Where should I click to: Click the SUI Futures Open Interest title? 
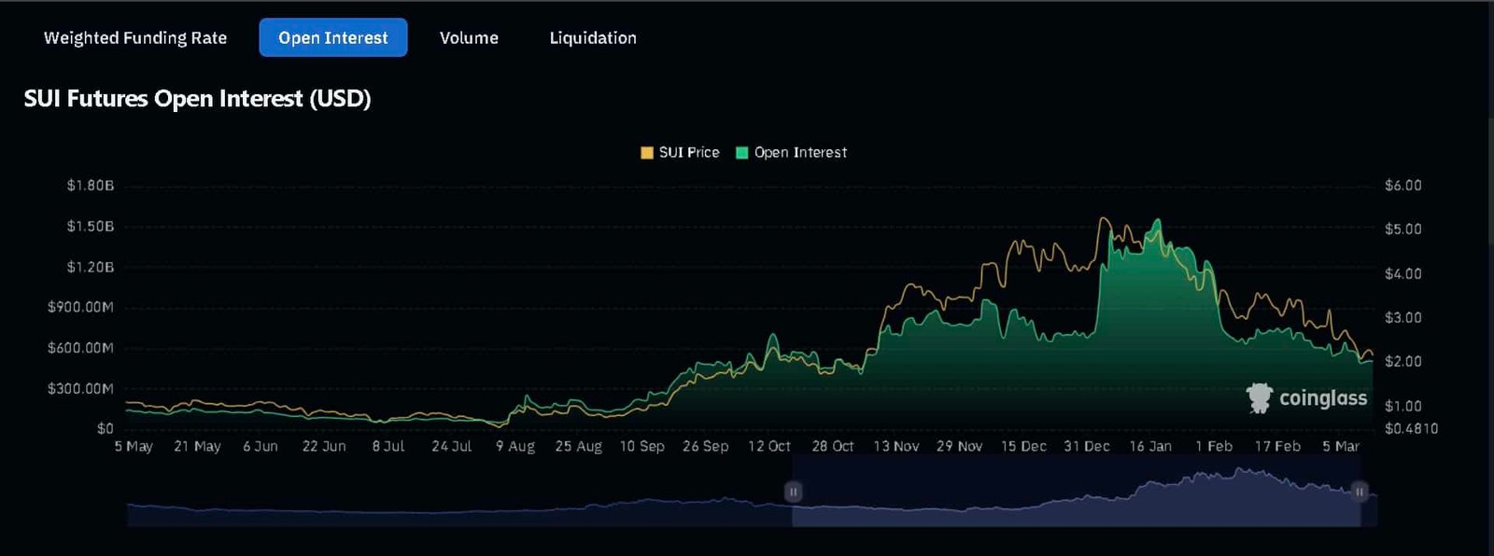click(x=197, y=99)
